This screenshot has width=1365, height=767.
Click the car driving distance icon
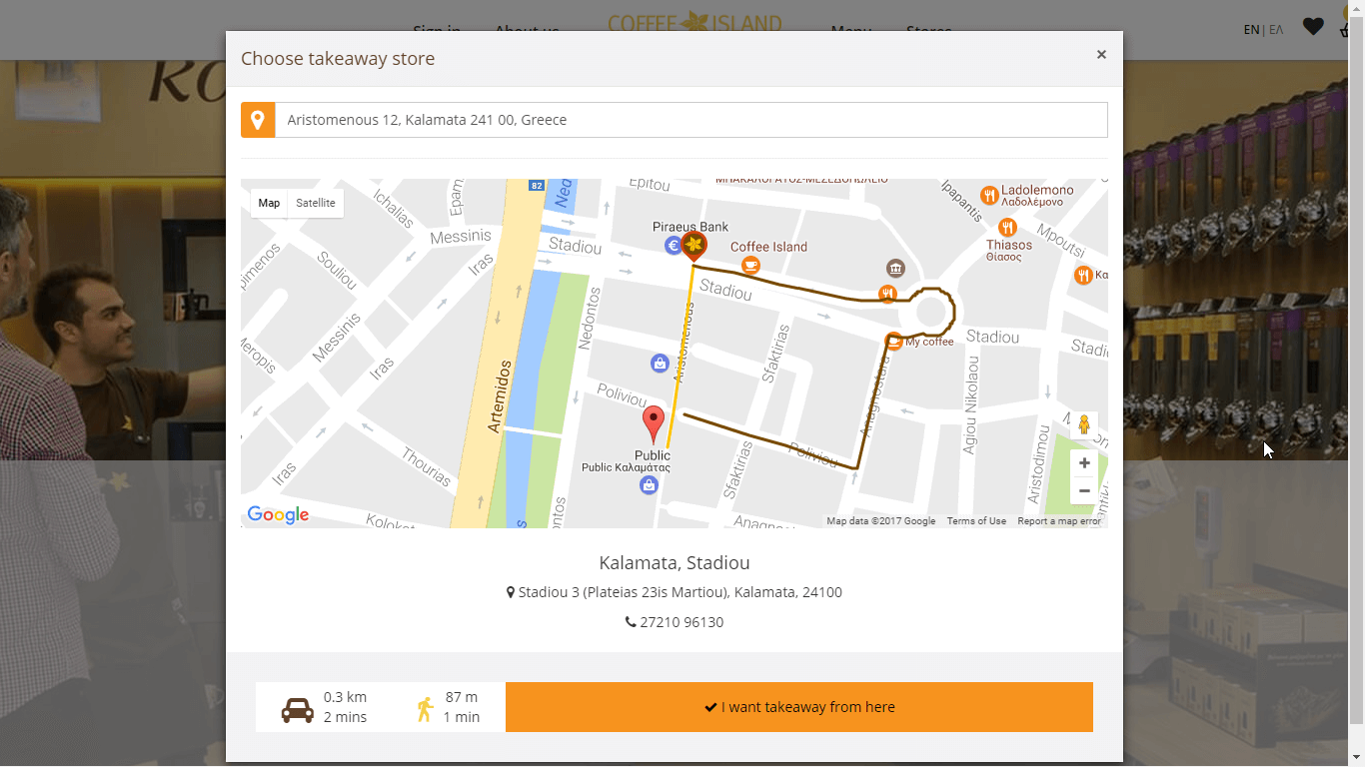pyautogui.click(x=298, y=709)
